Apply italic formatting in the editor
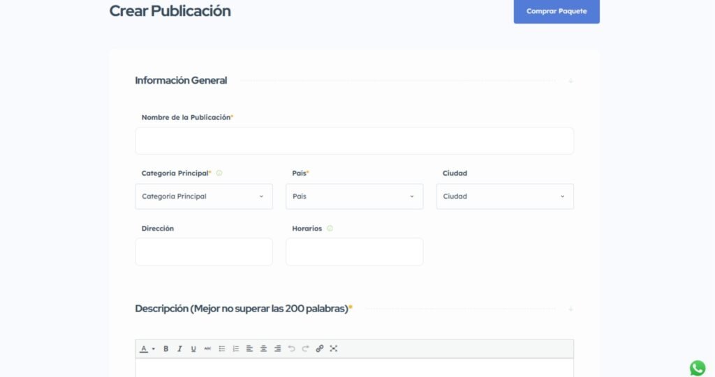 pos(179,348)
